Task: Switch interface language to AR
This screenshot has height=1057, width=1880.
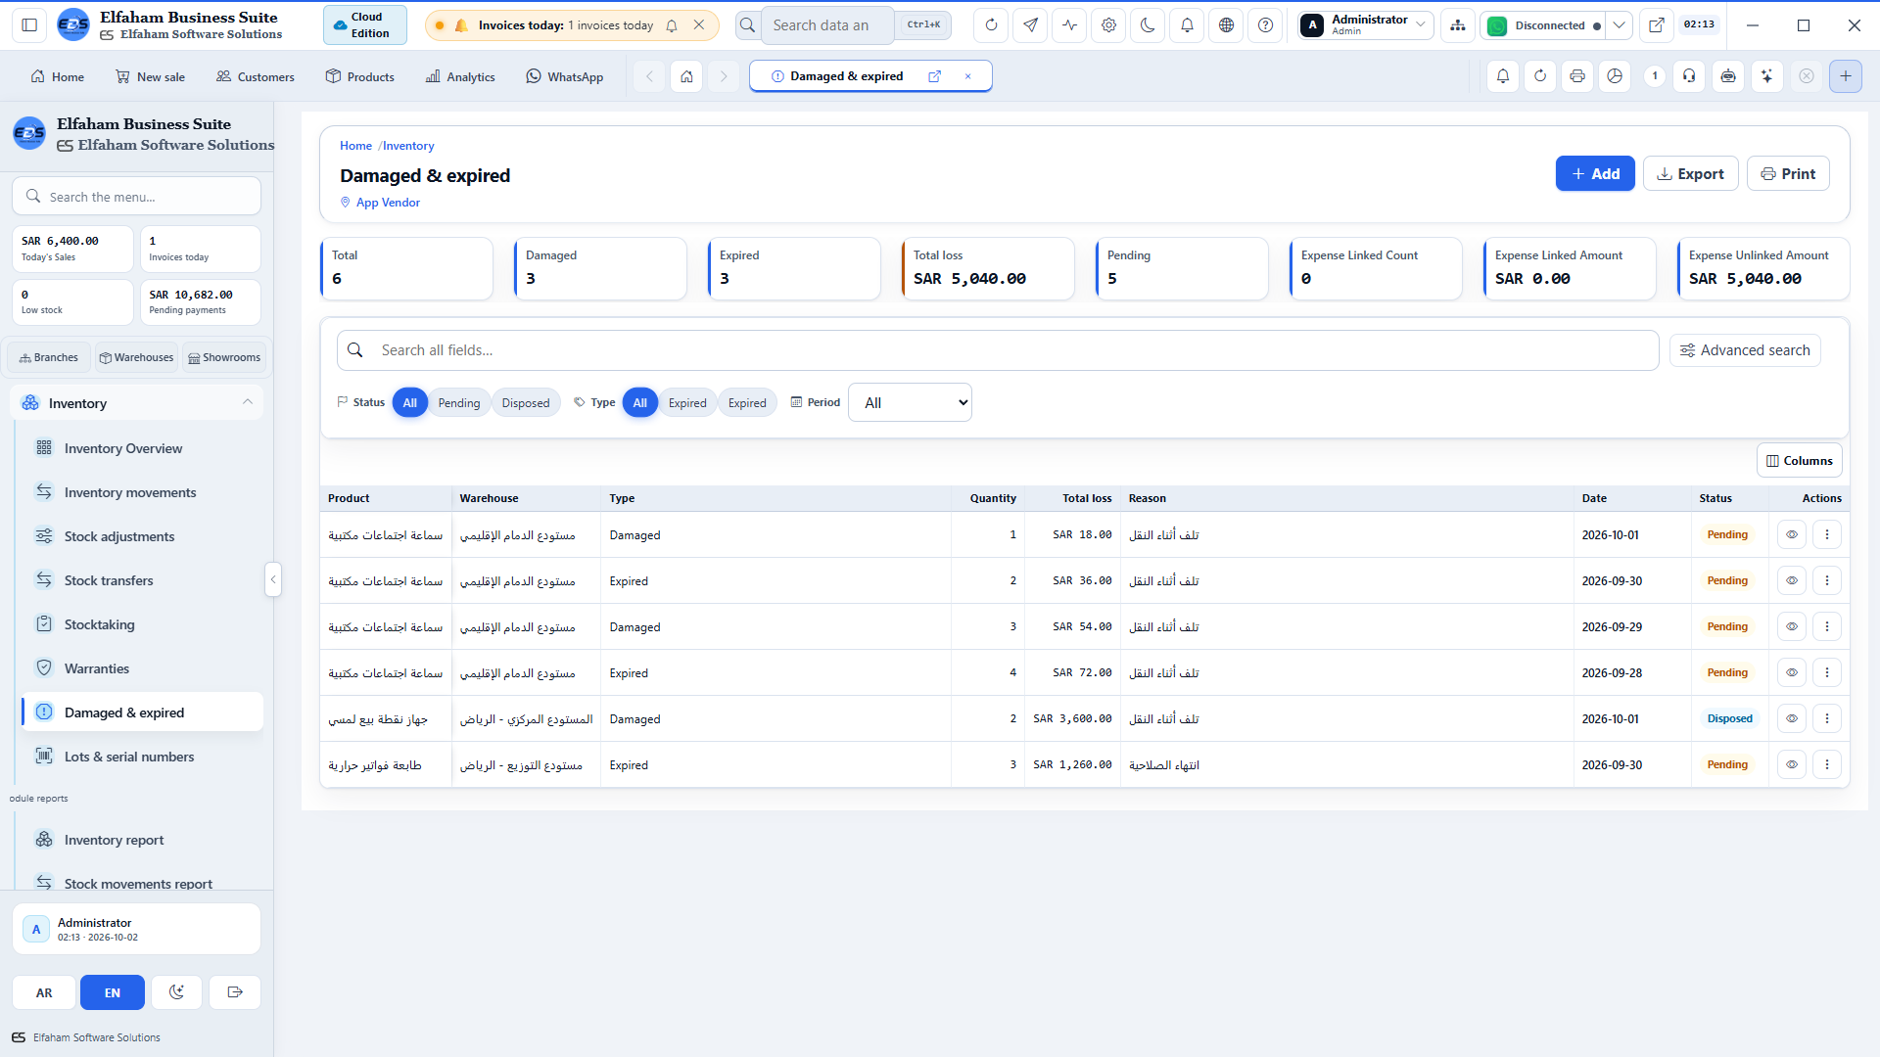Action: [44, 992]
